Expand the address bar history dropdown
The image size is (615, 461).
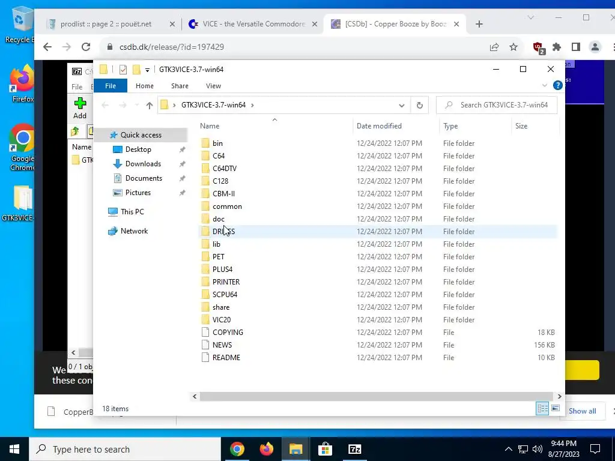pos(401,105)
